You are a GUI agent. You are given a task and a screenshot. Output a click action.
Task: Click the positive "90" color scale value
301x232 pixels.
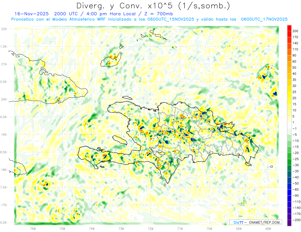(294, 55)
